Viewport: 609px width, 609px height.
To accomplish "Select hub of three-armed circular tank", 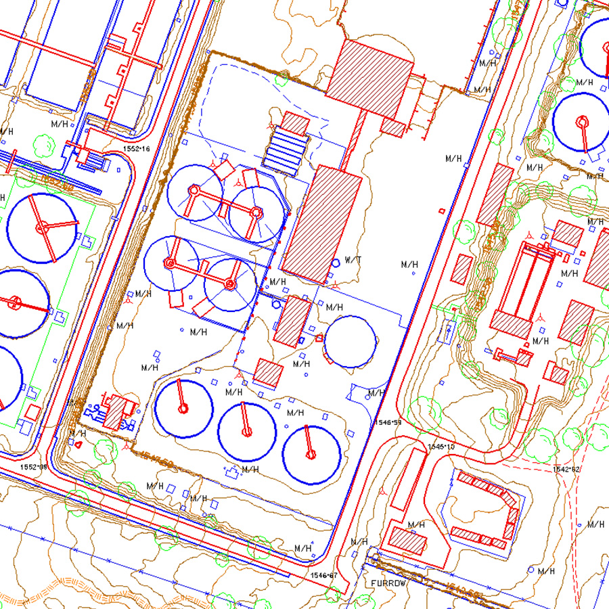I will coord(42,227).
